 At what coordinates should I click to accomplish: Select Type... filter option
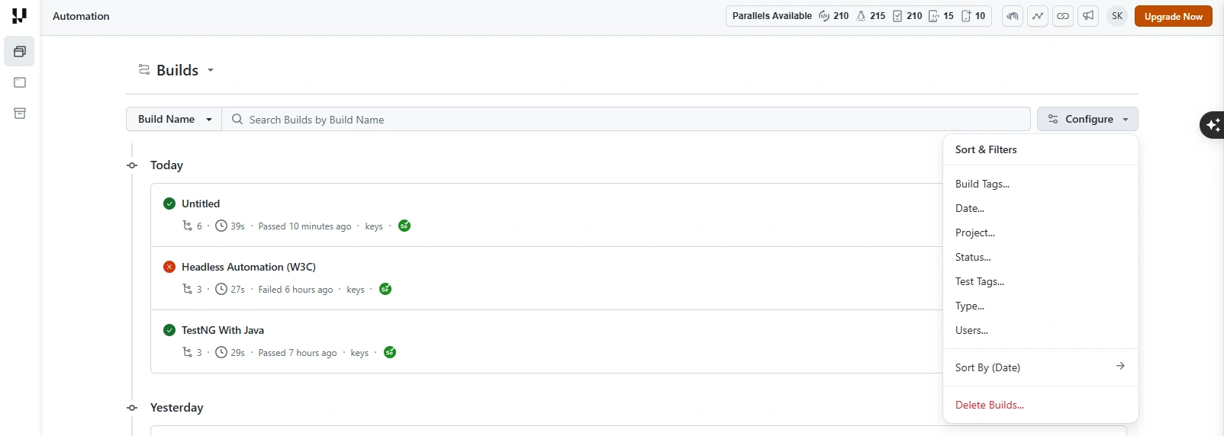tap(1041, 306)
